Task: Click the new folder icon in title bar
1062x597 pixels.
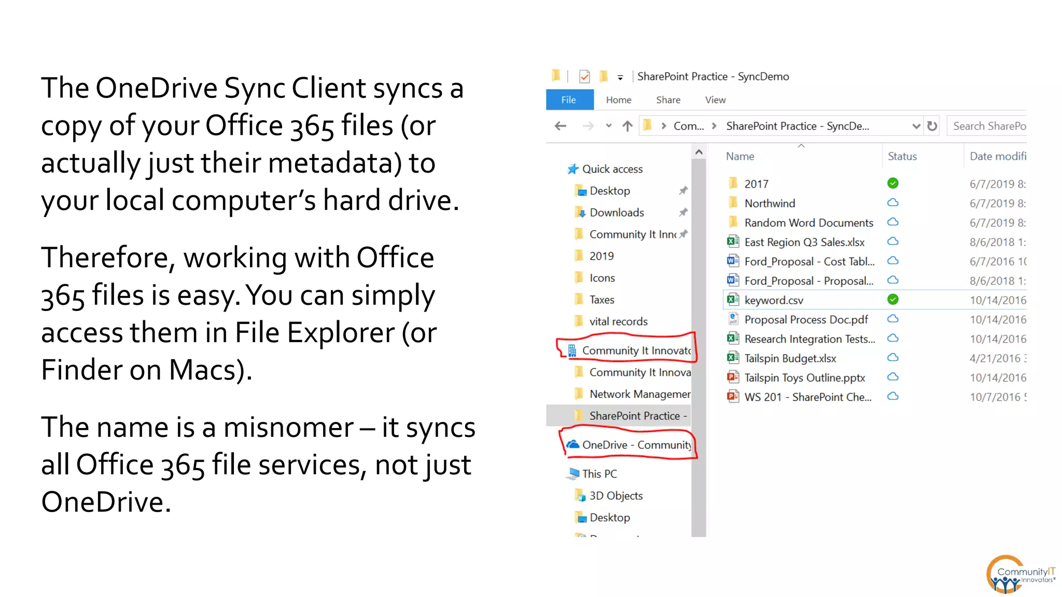Action: (603, 77)
